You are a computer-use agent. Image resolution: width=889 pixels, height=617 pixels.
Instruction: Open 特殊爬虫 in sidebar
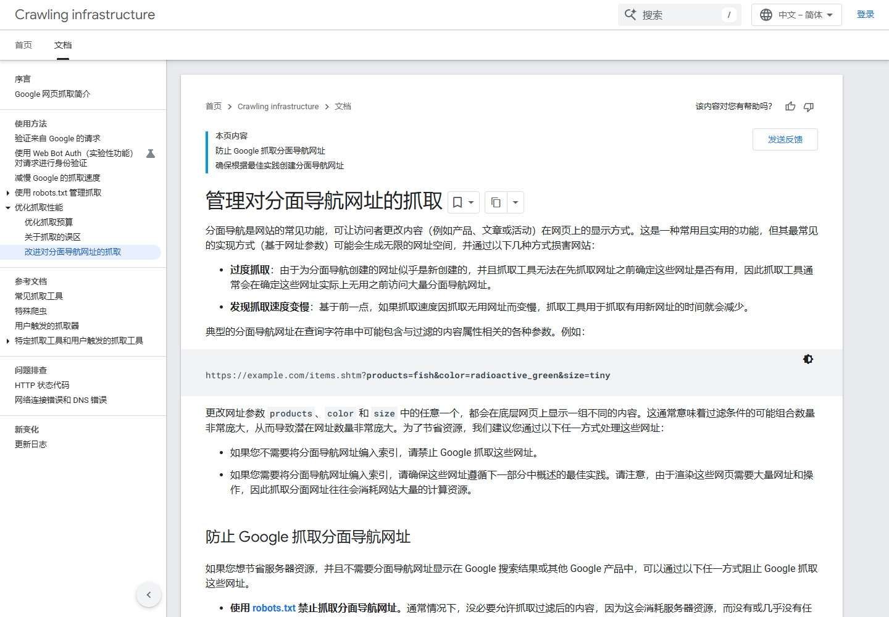(31, 312)
